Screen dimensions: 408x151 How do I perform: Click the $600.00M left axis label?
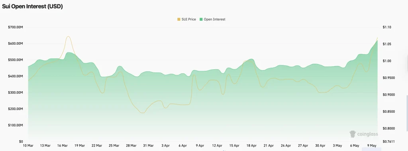[x=16, y=43]
